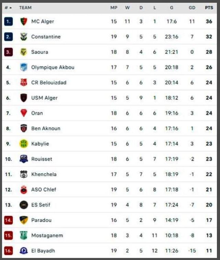220x260 pixels.
Task: Click the Paradou team logo
Action: 23,220
